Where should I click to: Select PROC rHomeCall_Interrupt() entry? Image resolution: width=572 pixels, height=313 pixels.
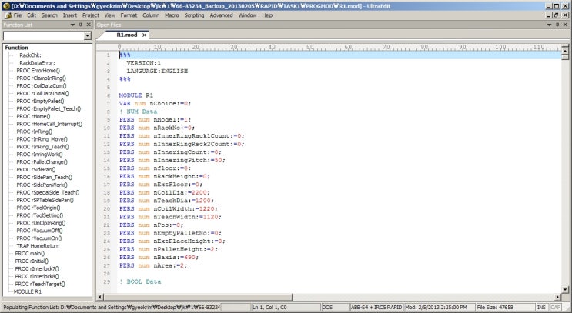coord(49,125)
